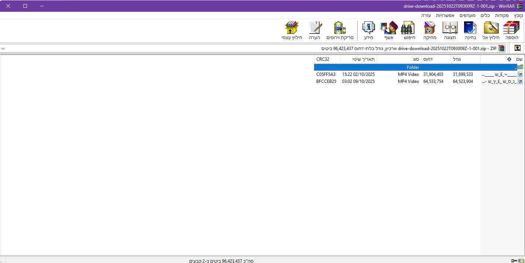Open the תצוגה (View) tool

click(x=450, y=30)
